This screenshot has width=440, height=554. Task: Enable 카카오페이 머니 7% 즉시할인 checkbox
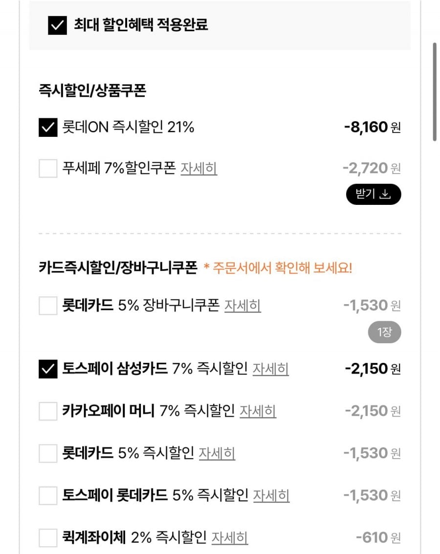pyautogui.click(x=48, y=411)
